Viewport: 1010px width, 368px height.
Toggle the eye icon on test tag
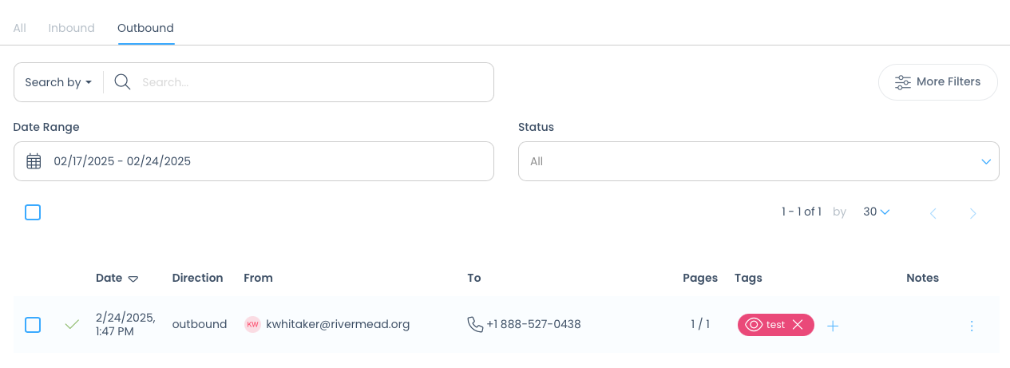[x=754, y=325]
